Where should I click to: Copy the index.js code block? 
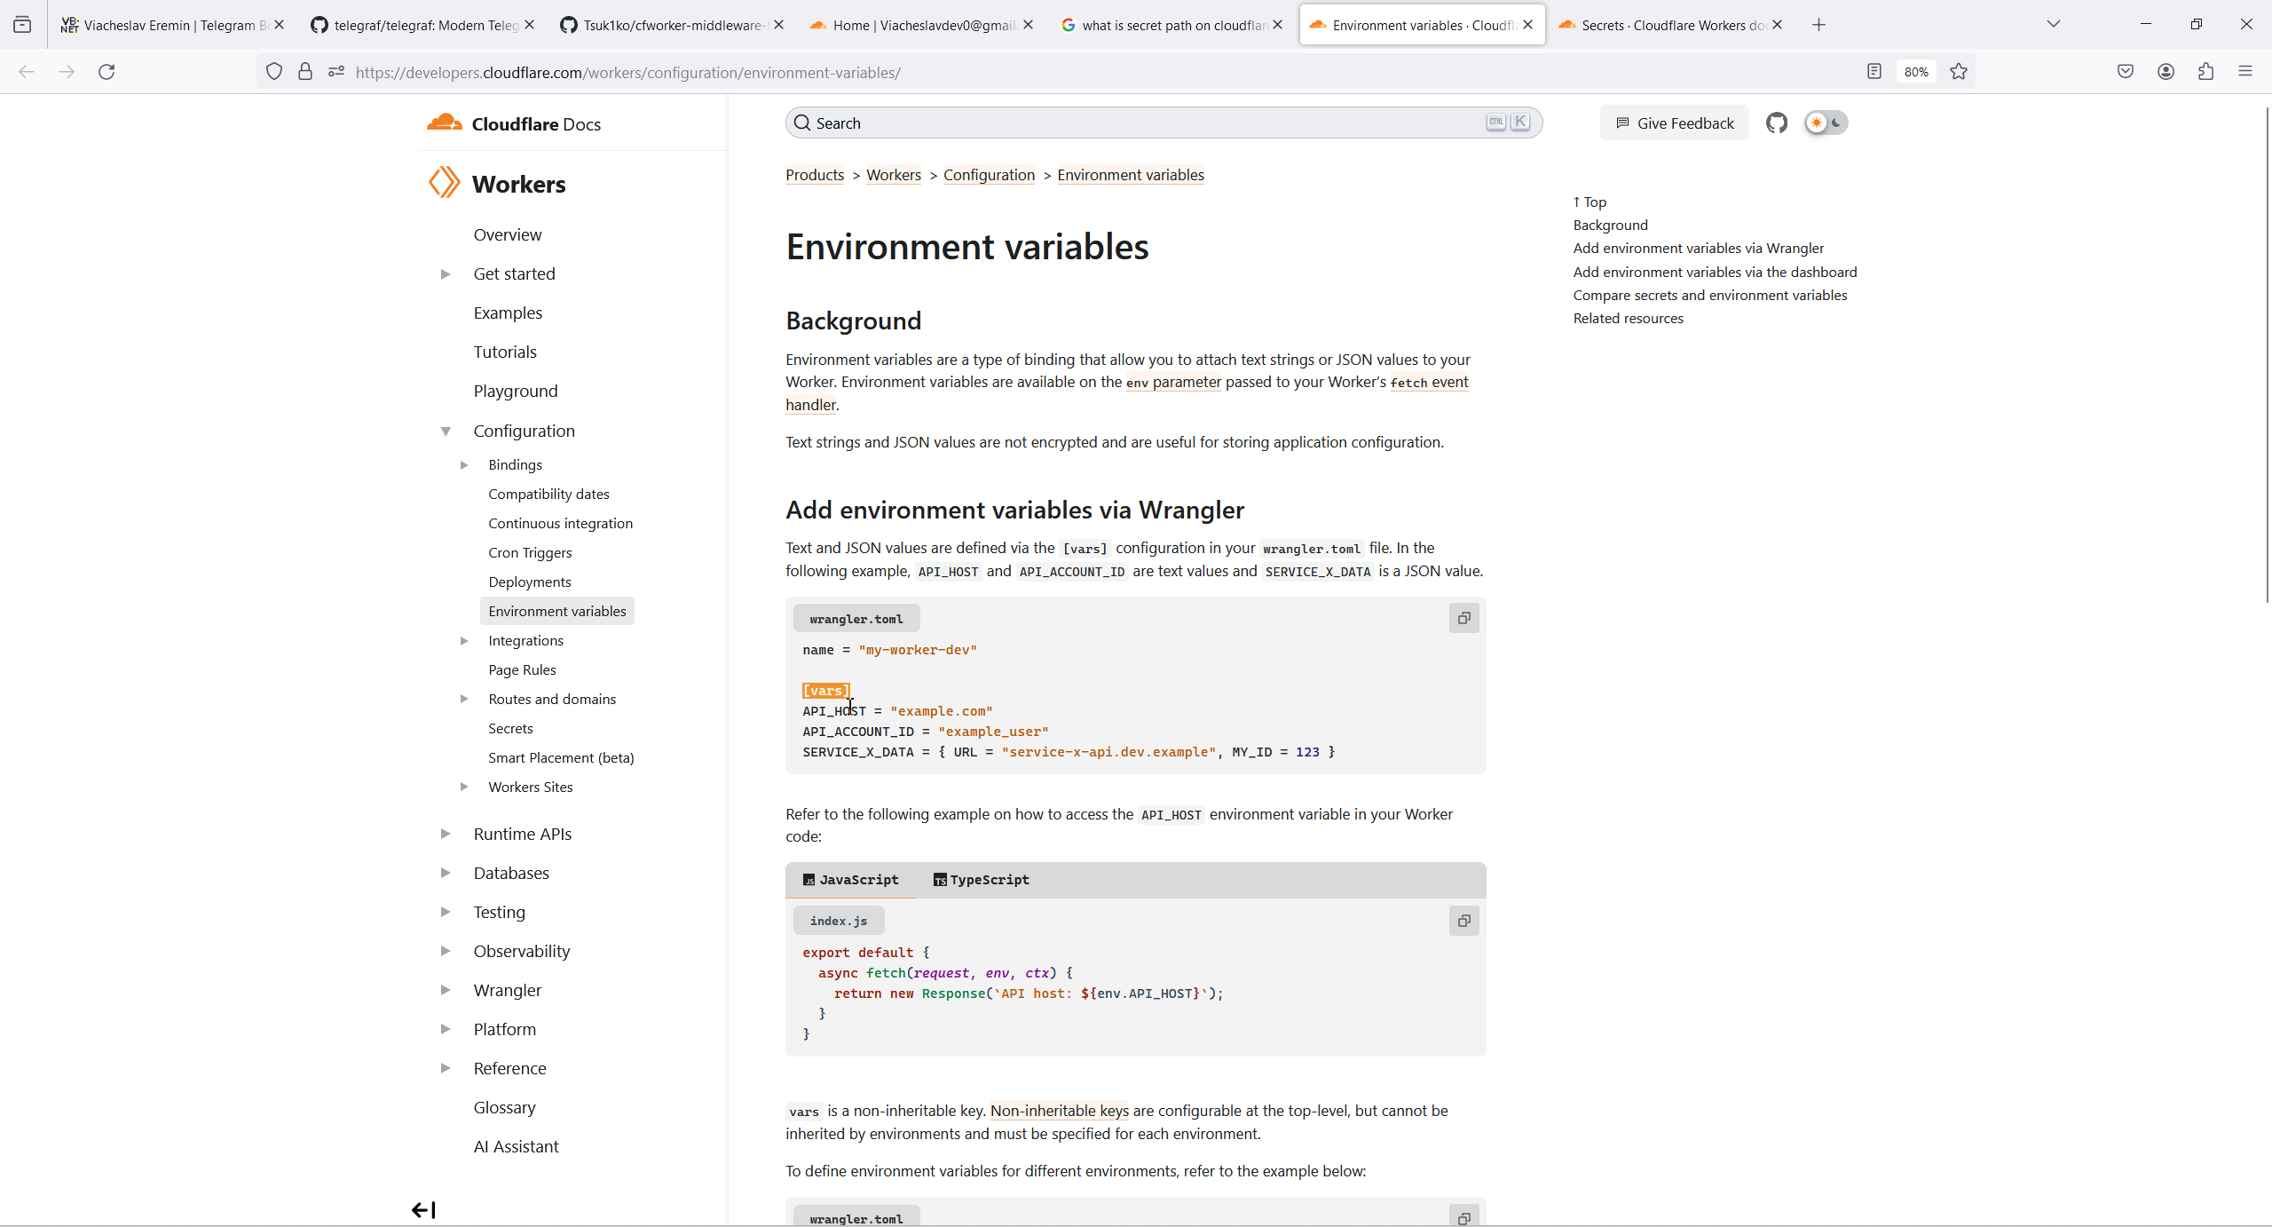pyautogui.click(x=1463, y=921)
